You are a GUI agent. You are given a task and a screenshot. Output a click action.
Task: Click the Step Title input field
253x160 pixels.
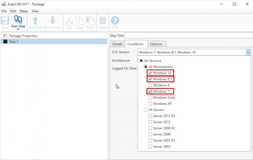188,36
